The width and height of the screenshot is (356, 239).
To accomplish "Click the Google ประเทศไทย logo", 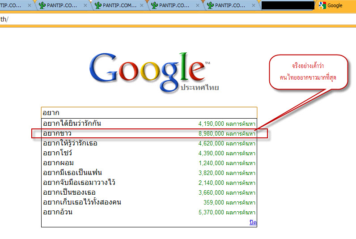I will click(x=154, y=72).
